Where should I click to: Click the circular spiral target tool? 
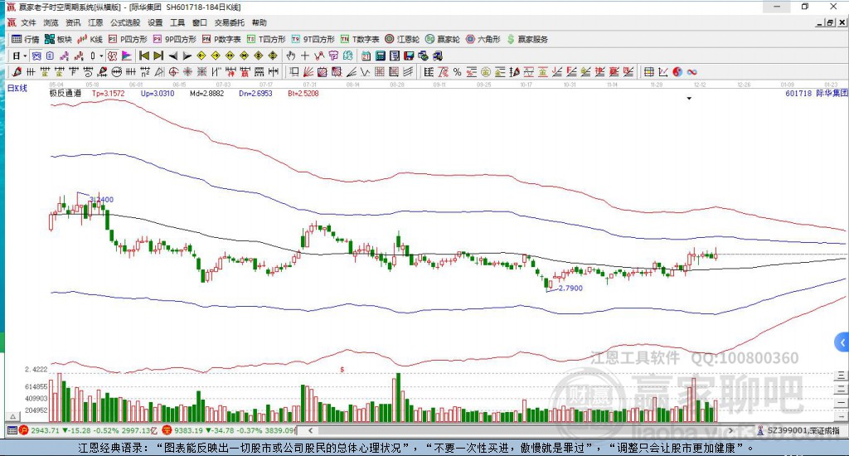[x=173, y=72]
